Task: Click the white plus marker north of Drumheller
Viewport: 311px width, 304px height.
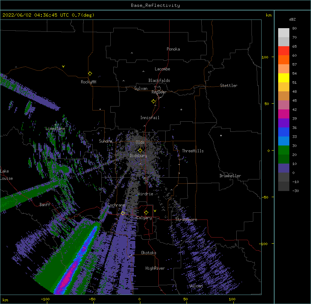Action: pyautogui.click(x=221, y=135)
